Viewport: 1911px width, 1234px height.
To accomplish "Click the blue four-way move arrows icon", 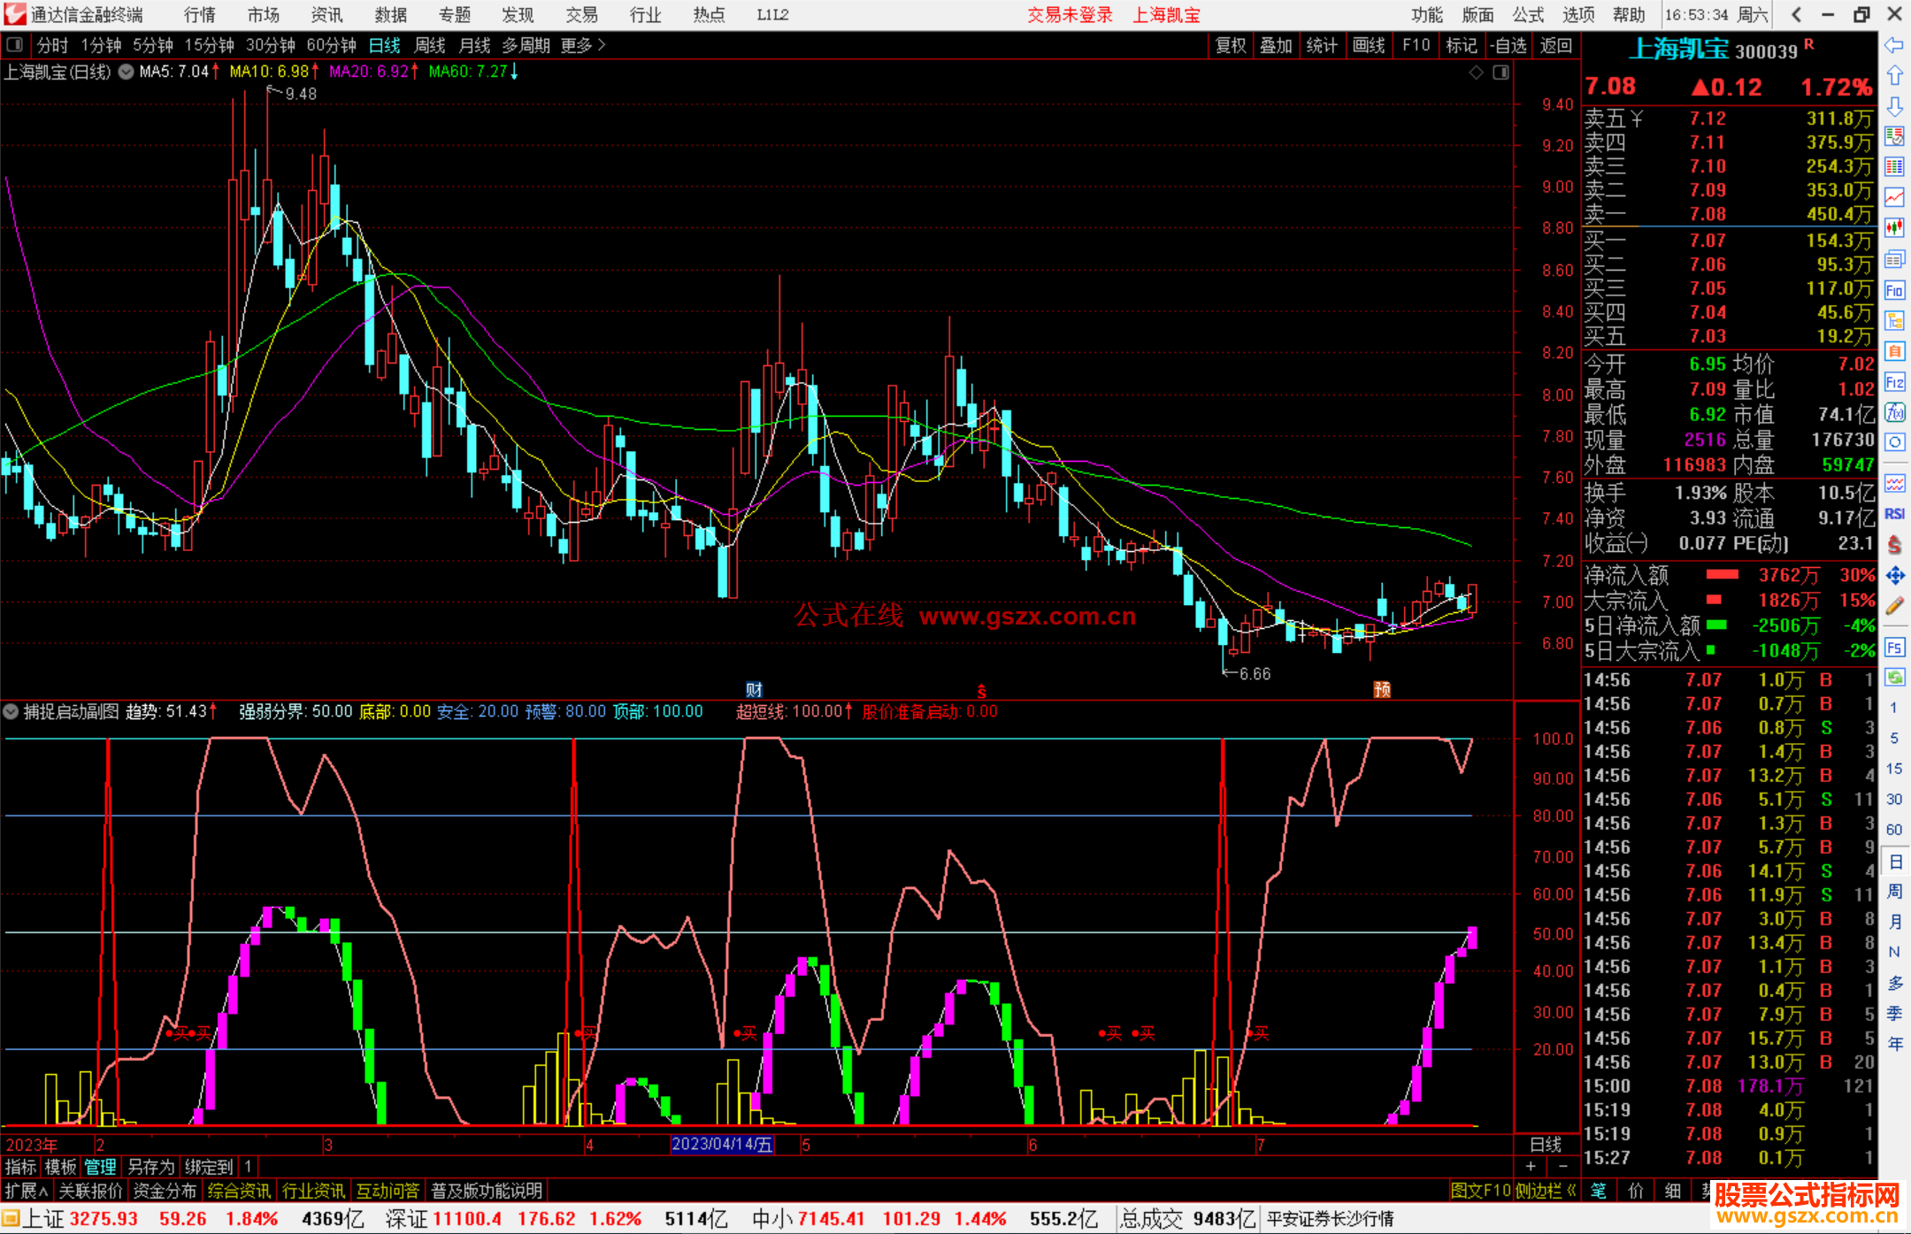I will [1894, 576].
